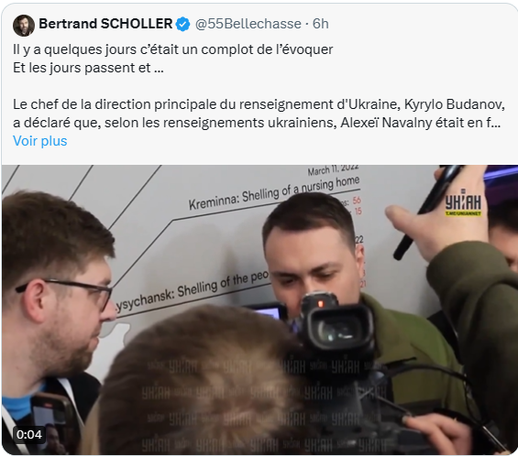Click the truncated ellipsis after 'était en f'
This screenshot has width=518, height=456.
pos(497,123)
